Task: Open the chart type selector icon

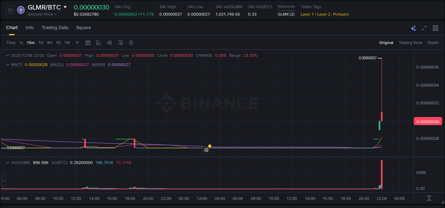Action: (x=99, y=43)
